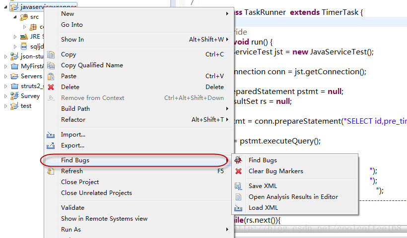Click the Load XML icon in submenu
The height and width of the screenshot is (238, 407).
point(238,208)
